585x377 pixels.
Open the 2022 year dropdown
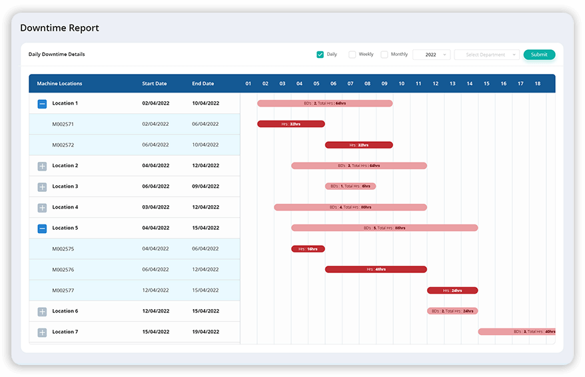click(x=431, y=55)
